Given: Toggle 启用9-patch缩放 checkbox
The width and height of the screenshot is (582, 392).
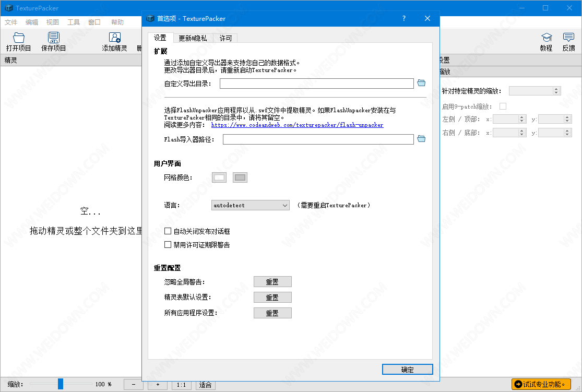Looking at the screenshot, I should click(x=503, y=106).
